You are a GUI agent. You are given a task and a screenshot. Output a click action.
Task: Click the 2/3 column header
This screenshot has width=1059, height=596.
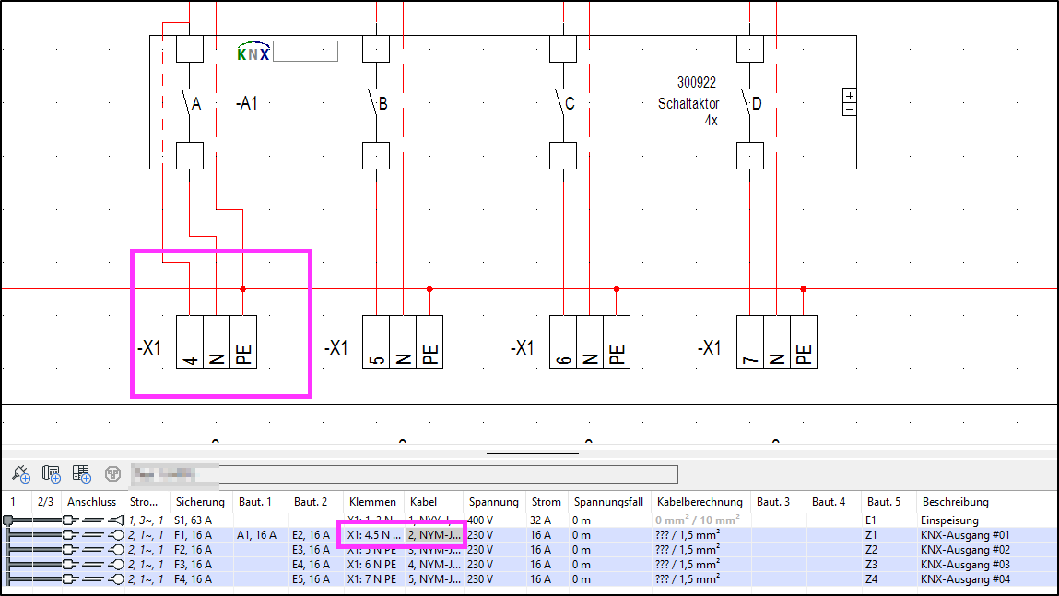(46, 501)
